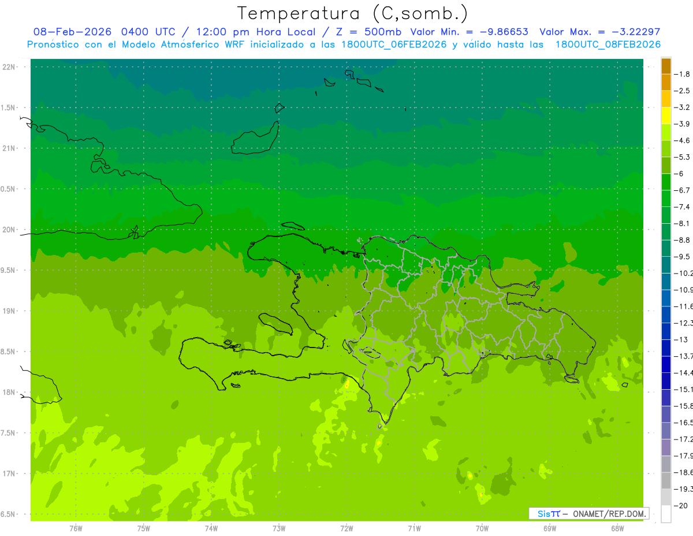Click the title 'Temperatura (C,somb.)'
Viewport: 693px width, 536px height.
coord(353,13)
